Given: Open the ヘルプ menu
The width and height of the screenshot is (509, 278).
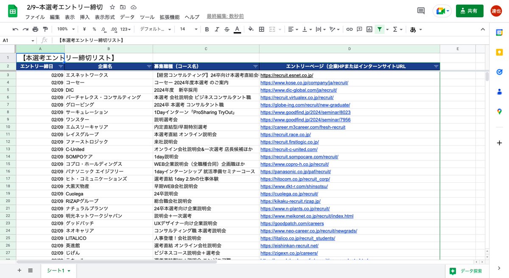Looking at the screenshot, I should click(x=192, y=17).
